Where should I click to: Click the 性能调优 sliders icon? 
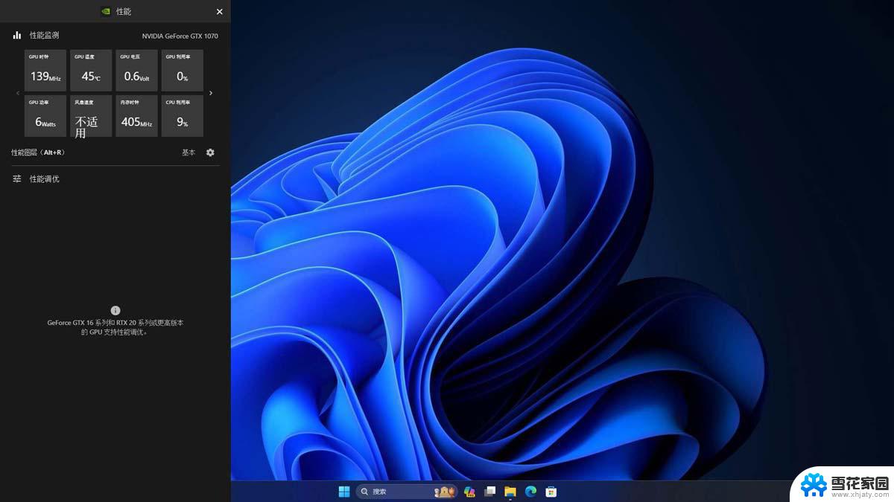coord(17,179)
